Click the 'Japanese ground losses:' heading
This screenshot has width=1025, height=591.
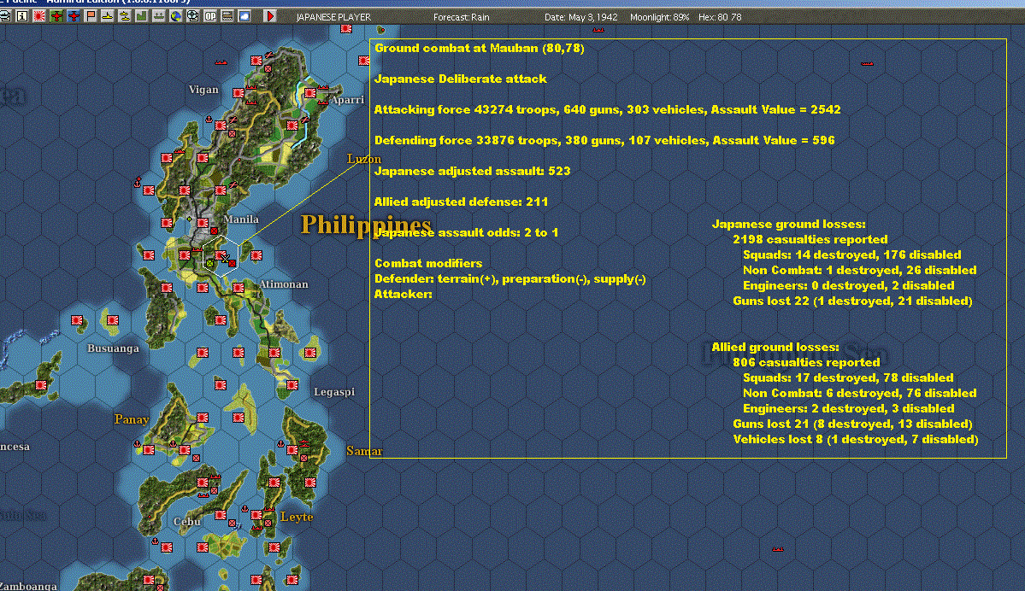788,224
